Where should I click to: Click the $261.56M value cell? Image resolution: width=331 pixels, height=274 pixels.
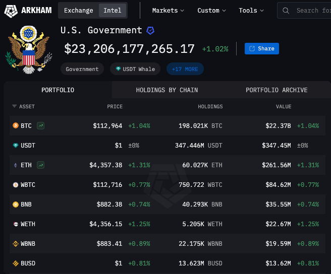[277, 165]
